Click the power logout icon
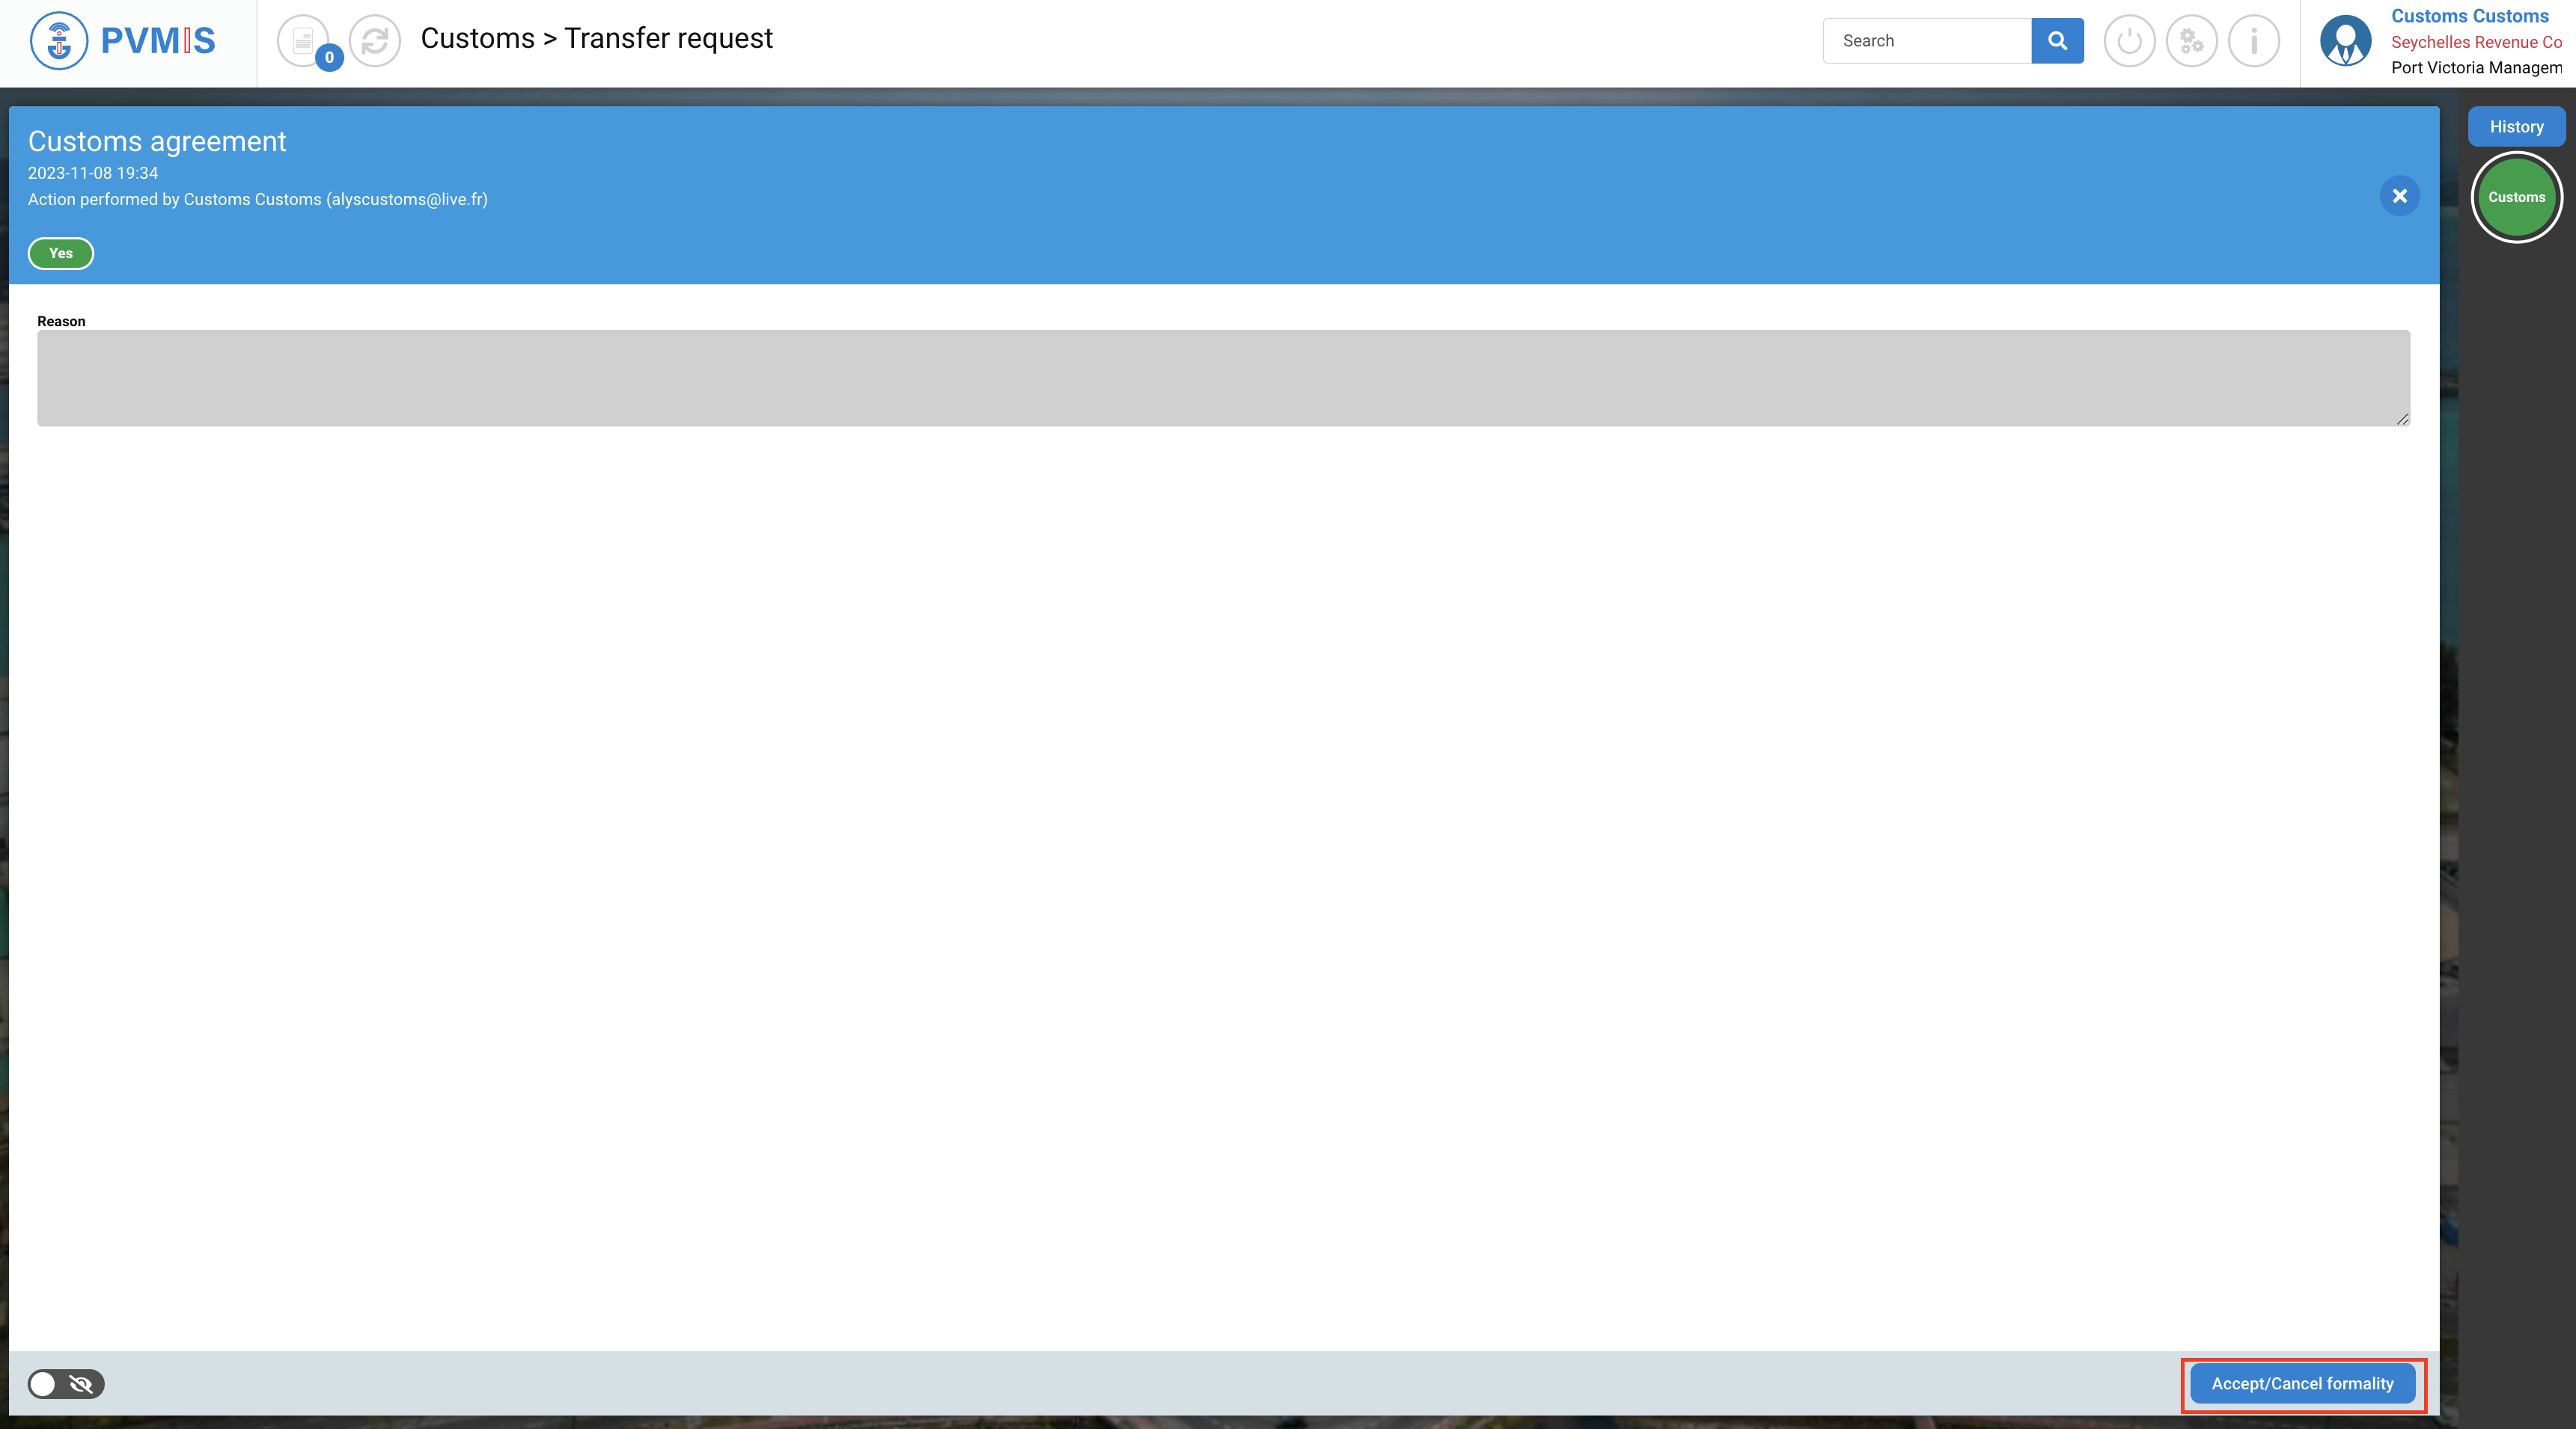 click(x=2129, y=41)
